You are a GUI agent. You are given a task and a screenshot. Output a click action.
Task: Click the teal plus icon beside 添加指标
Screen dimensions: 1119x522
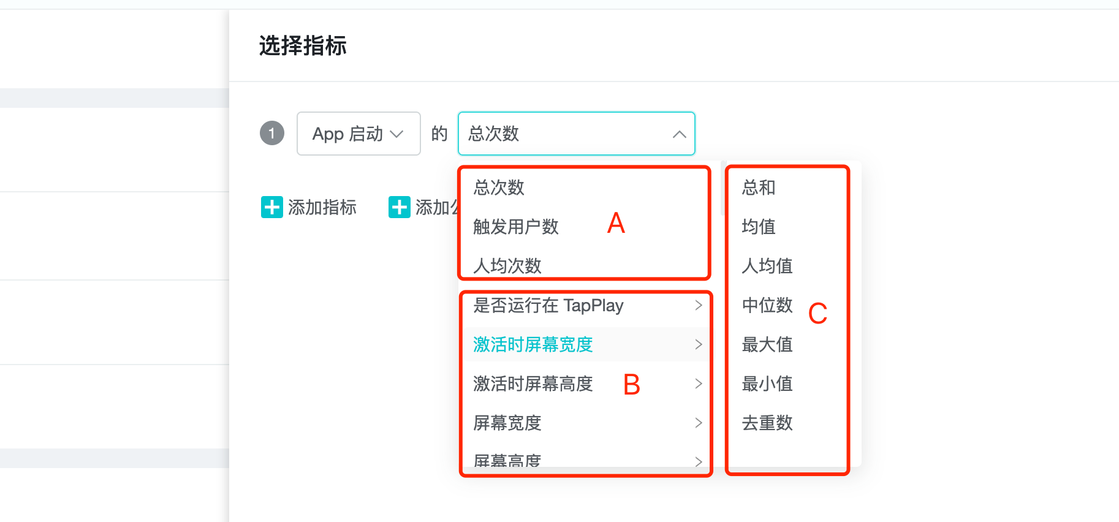click(271, 207)
